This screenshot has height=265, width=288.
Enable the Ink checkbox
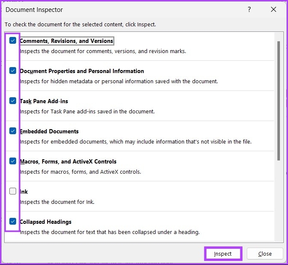[13, 192]
